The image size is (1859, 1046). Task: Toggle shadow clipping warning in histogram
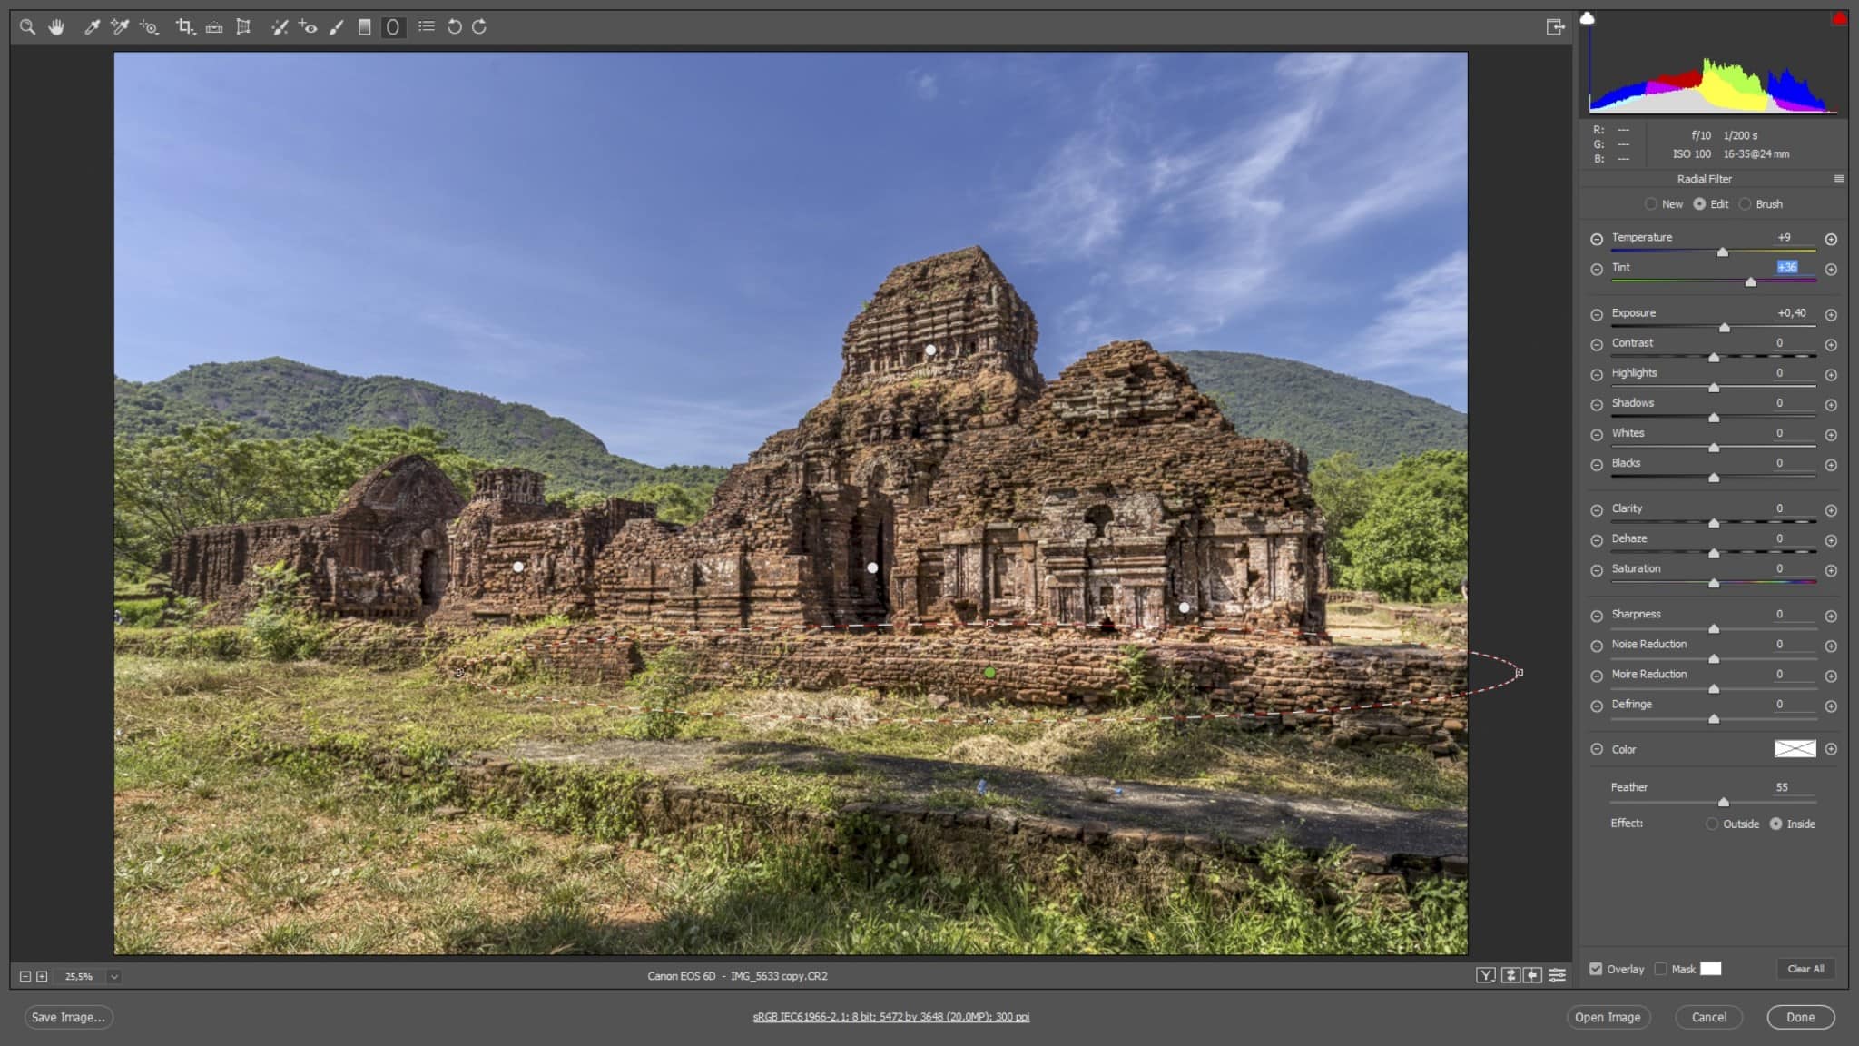1588,18
